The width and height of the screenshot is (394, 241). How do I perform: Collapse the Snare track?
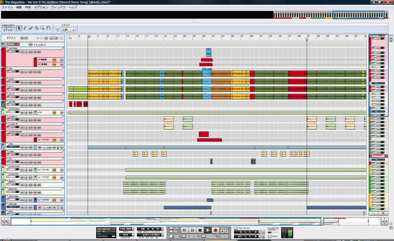click(x=3, y=80)
